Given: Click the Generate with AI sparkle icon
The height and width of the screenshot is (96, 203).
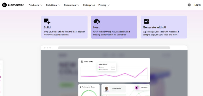Looking at the screenshot, I should [146, 22].
